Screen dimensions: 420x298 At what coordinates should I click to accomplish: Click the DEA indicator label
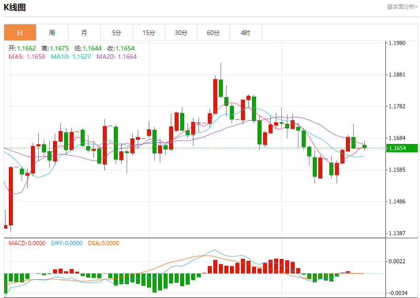coord(103,243)
